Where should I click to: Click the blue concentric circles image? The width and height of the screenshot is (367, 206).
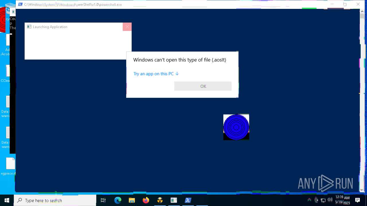pos(236,127)
